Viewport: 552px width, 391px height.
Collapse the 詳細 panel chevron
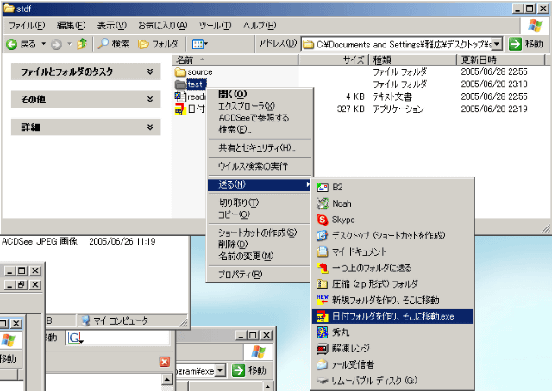coord(151,127)
